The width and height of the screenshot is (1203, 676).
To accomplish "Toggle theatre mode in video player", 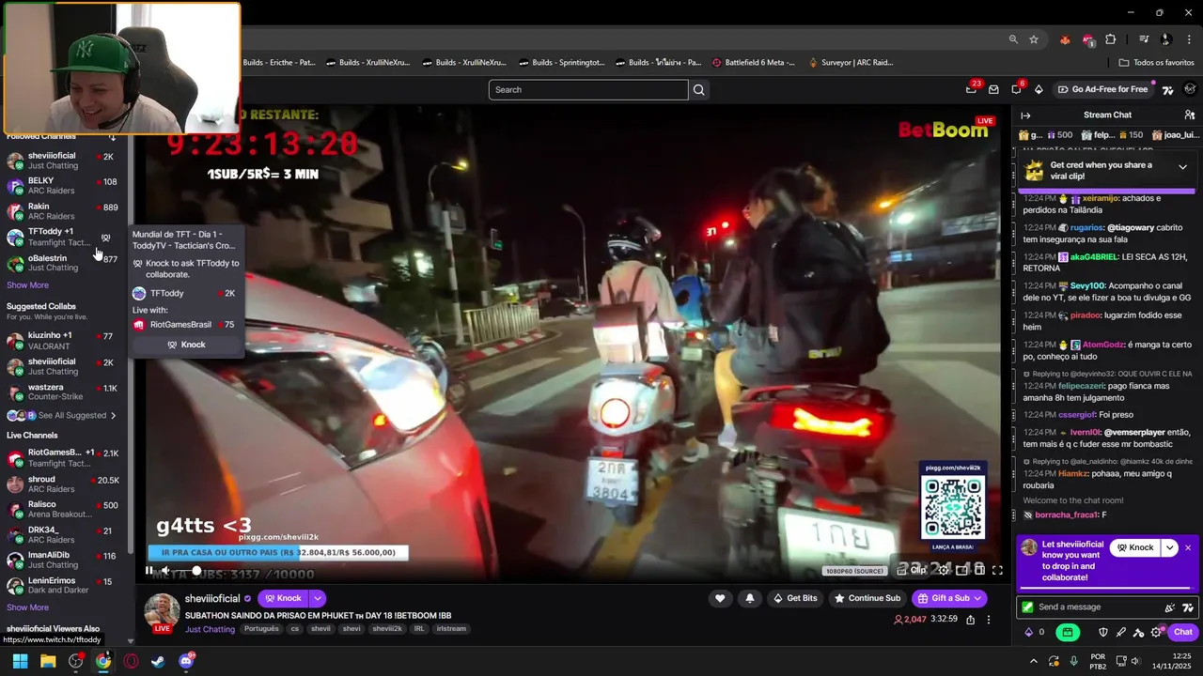I will point(979,570).
